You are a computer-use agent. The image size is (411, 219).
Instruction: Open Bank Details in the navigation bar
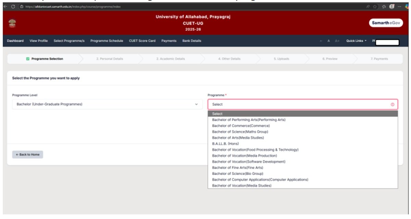[192, 41]
